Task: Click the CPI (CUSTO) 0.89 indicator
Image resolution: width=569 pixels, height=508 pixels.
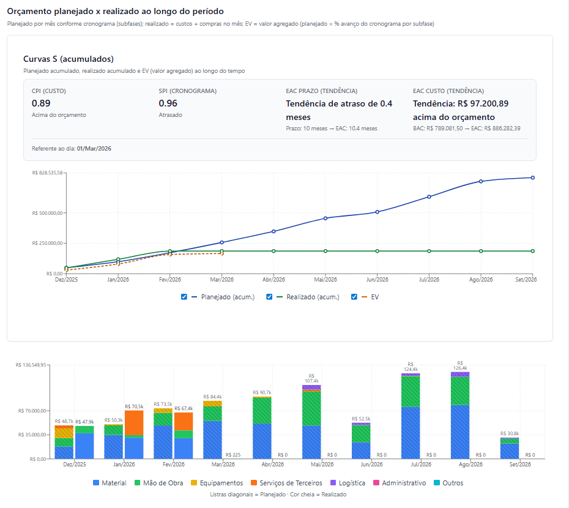Action: [x=41, y=103]
